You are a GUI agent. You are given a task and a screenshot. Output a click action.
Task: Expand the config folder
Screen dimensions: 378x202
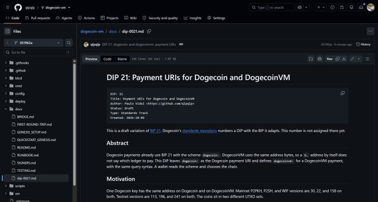6,93
